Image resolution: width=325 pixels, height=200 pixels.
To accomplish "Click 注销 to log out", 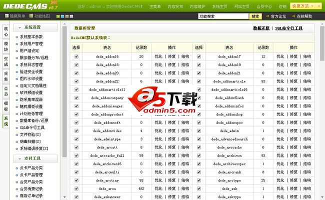I will point(282,6).
